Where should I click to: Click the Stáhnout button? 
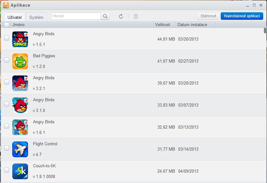coord(208,16)
